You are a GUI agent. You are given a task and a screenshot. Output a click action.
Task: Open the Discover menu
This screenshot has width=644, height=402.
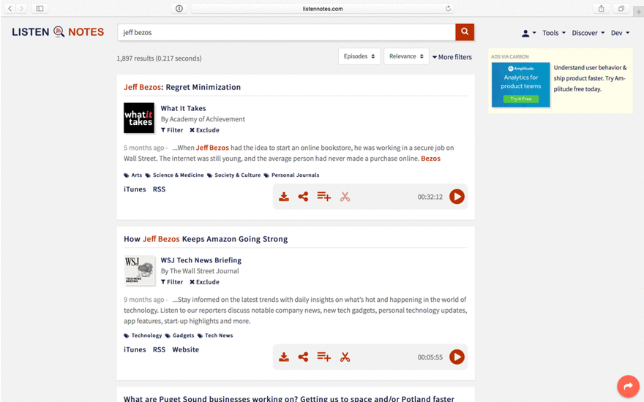tap(588, 33)
